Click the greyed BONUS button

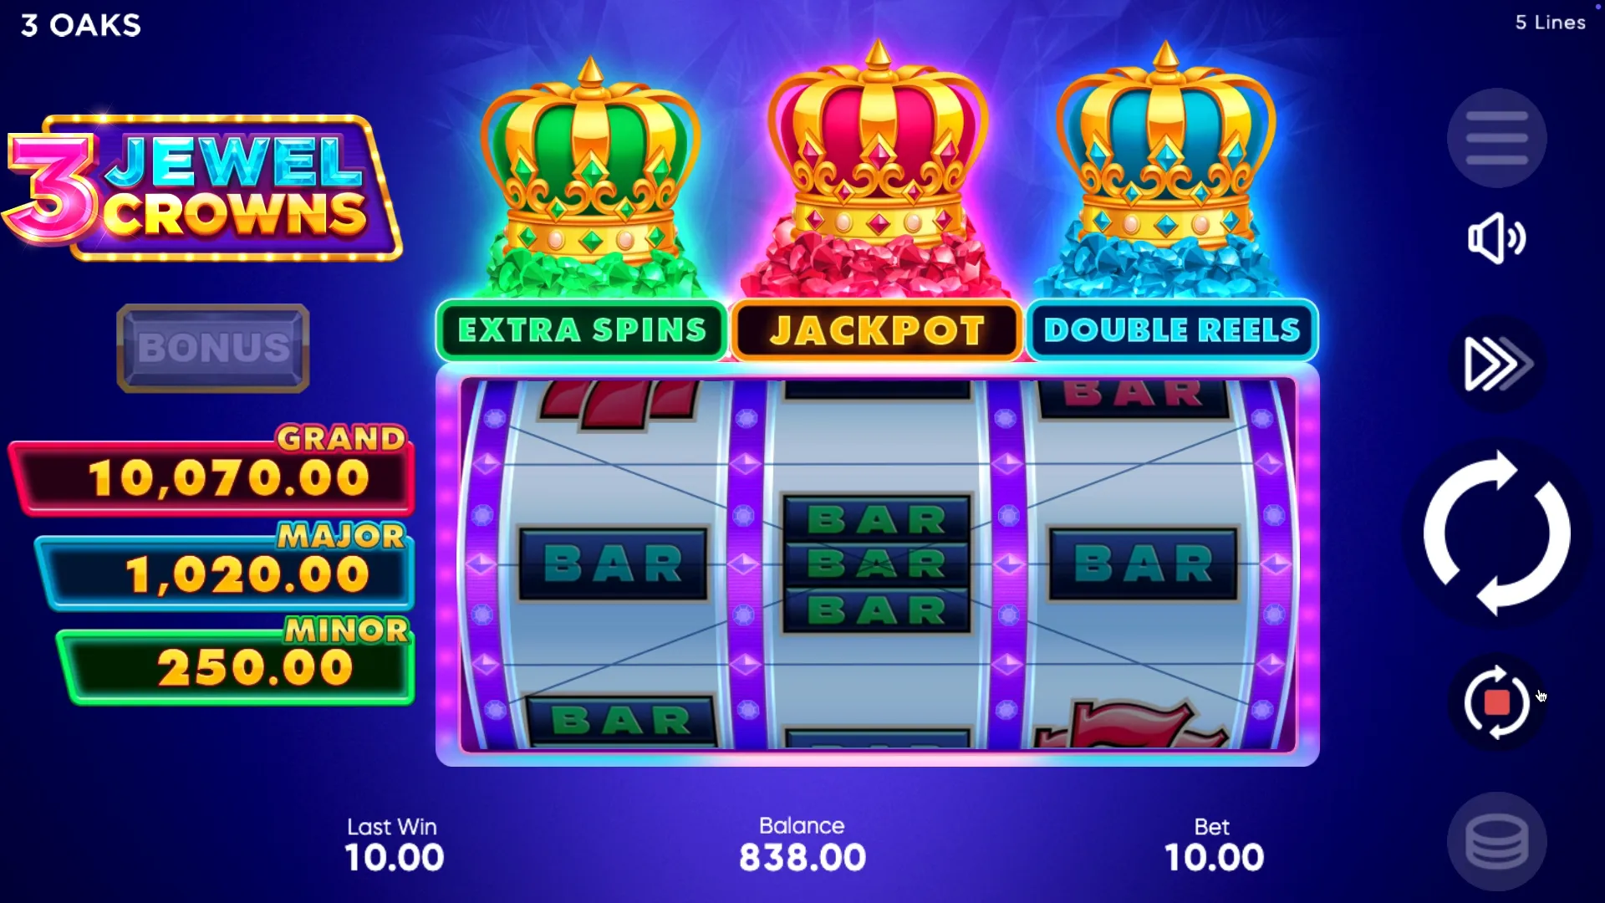pyautogui.click(x=213, y=348)
